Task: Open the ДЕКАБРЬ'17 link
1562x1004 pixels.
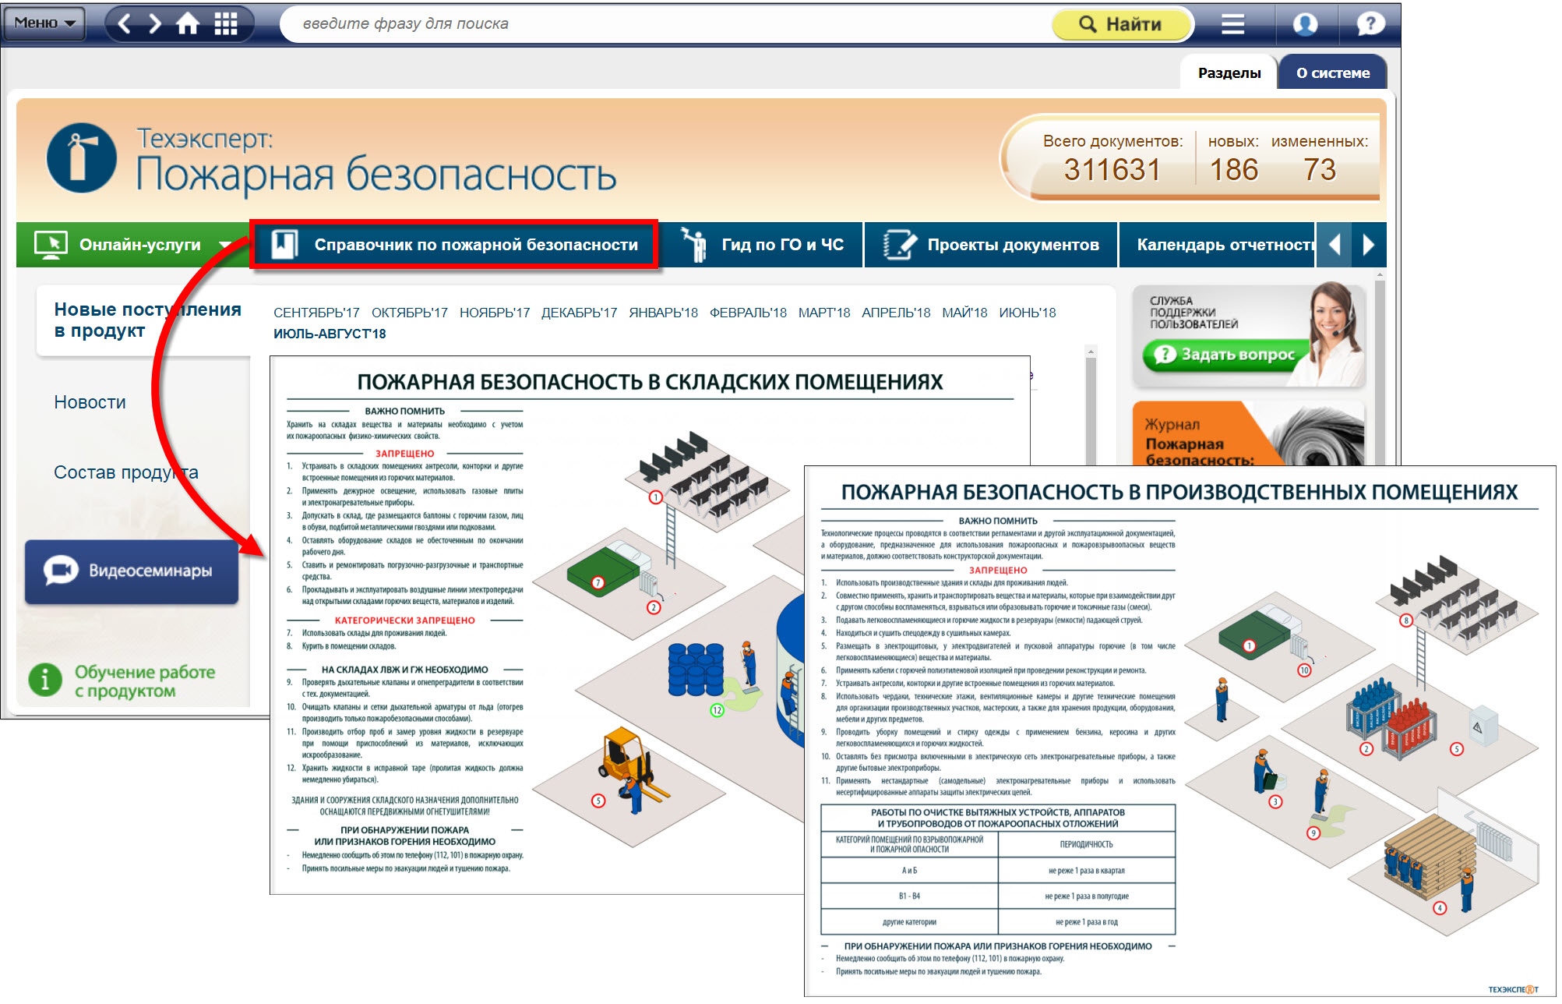Action: point(579,313)
